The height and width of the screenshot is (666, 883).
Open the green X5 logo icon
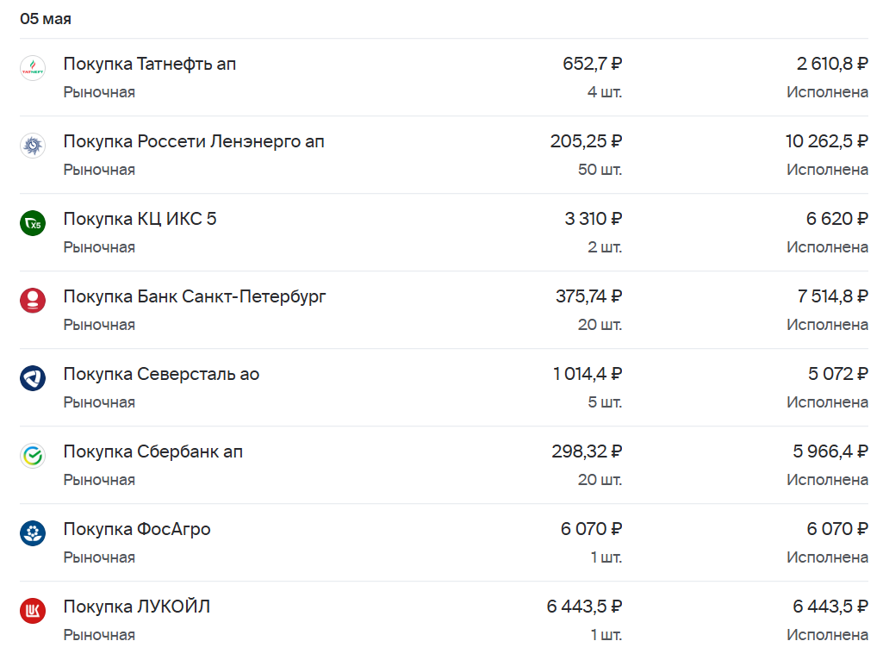[33, 223]
